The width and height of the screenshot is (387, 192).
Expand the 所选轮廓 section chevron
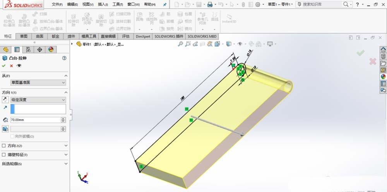click(x=66, y=164)
